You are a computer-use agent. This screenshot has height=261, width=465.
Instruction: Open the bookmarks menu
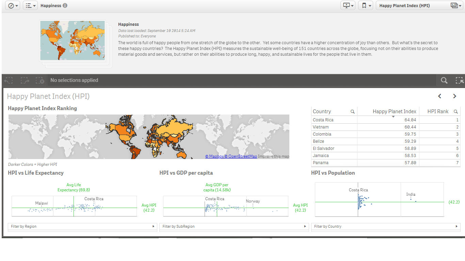tap(366, 5)
